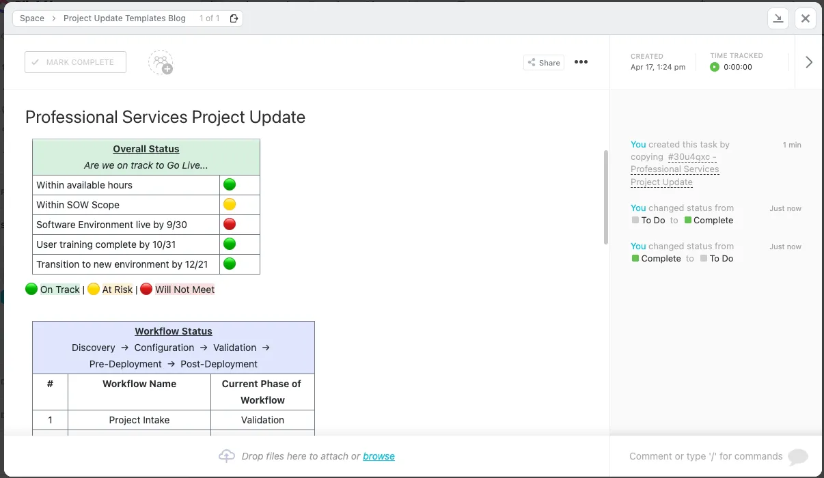The image size is (824, 478).
Task: Select yellow status dot for Within SOW Scope
Action: coord(230,204)
